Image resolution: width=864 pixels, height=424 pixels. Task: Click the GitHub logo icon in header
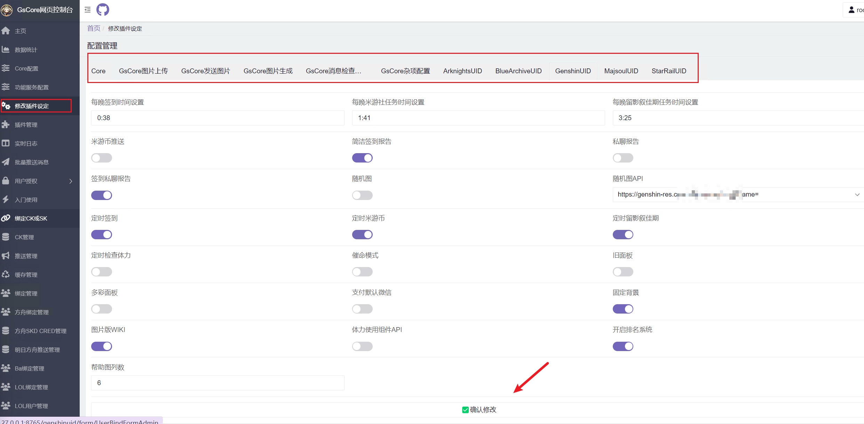[x=103, y=10]
